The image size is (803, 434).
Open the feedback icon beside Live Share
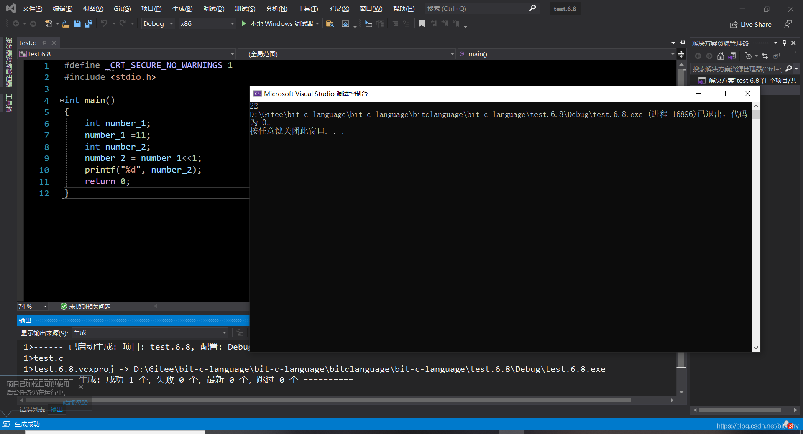(788, 24)
